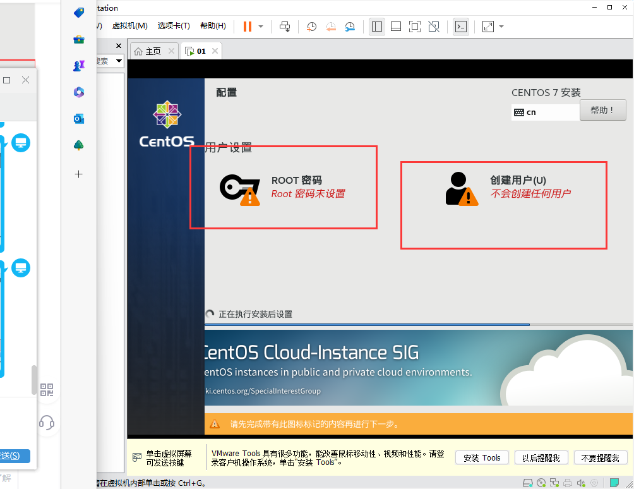This screenshot has height=489, width=634.
Task: Click the 安装 Tools button
Action: [x=482, y=458]
